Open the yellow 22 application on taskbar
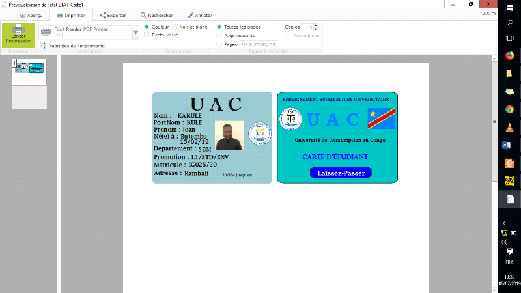The height and width of the screenshot is (293, 521). pyautogui.click(x=509, y=181)
